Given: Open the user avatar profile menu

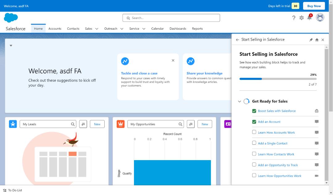Looking at the screenshot, I should (320, 18).
